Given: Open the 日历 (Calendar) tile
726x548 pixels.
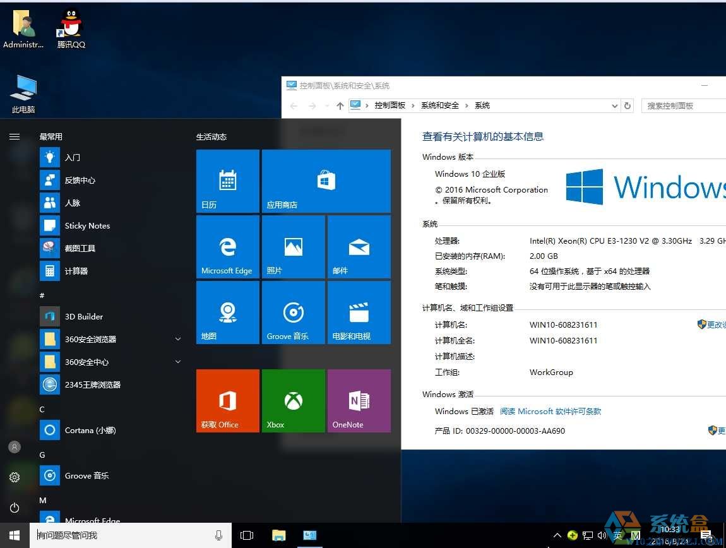Looking at the screenshot, I should pos(227,181).
